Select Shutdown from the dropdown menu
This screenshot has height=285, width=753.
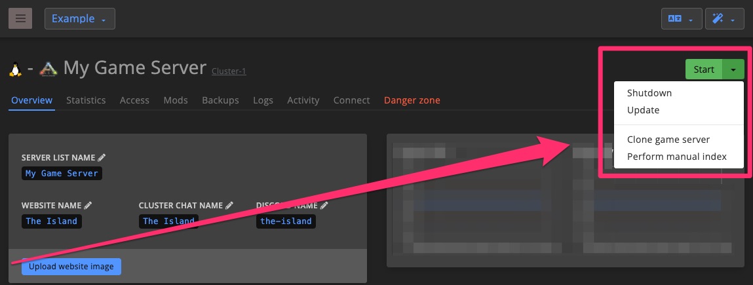[649, 93]
